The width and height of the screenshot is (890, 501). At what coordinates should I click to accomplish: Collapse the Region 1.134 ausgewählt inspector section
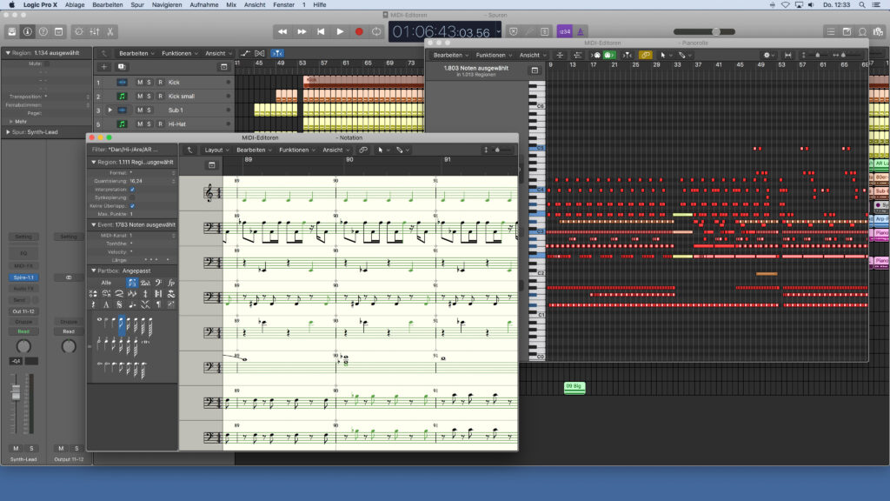[8, 53]
